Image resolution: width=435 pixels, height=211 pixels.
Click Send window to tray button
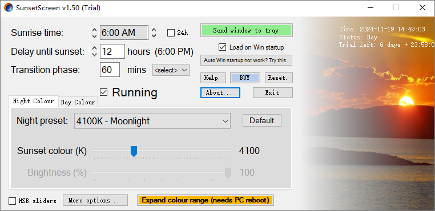(x=247, y=30)
